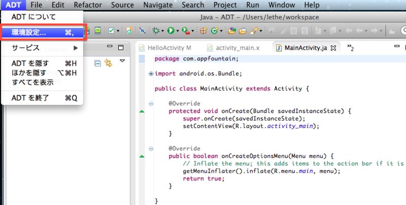Click the Last Edit Location arrow
This screenshot has width=406, height=205.
coord(349,31)
